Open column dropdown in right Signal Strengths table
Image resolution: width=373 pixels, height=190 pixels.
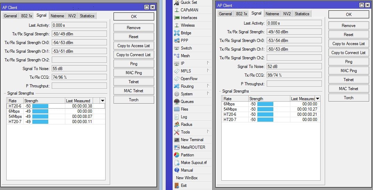click(x=317, y=98)
